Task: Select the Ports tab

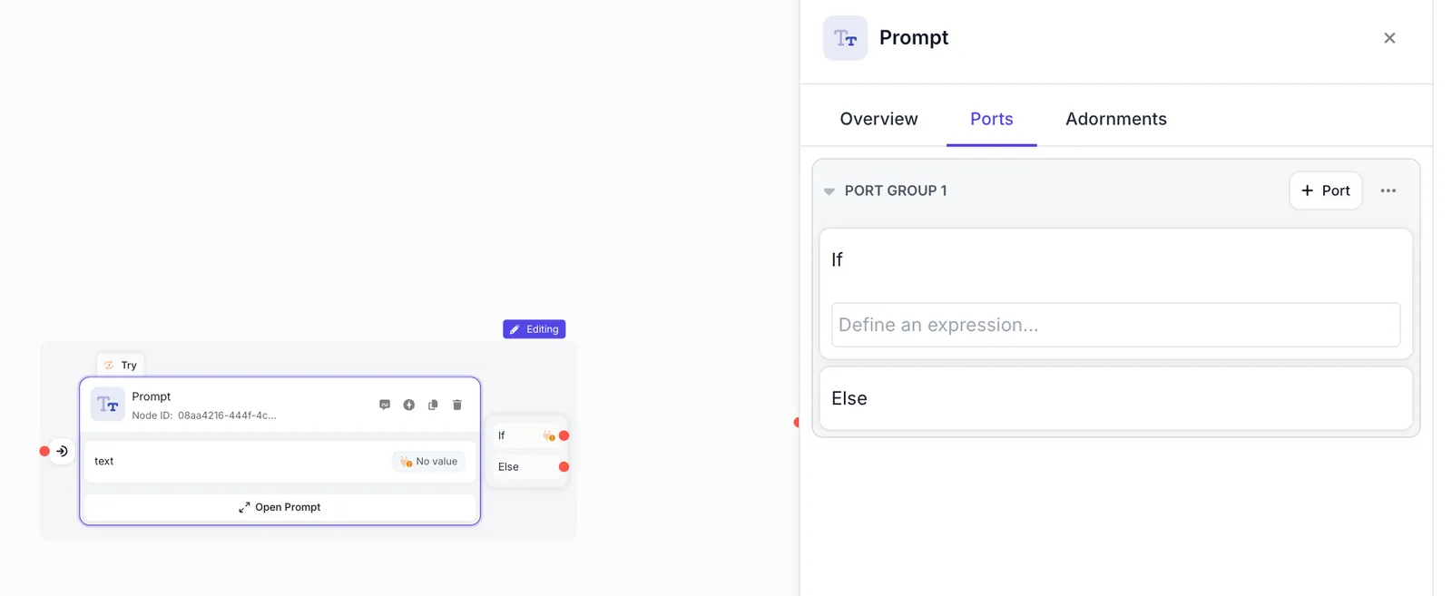Action: pyautogui.click(x=991, y=119)
